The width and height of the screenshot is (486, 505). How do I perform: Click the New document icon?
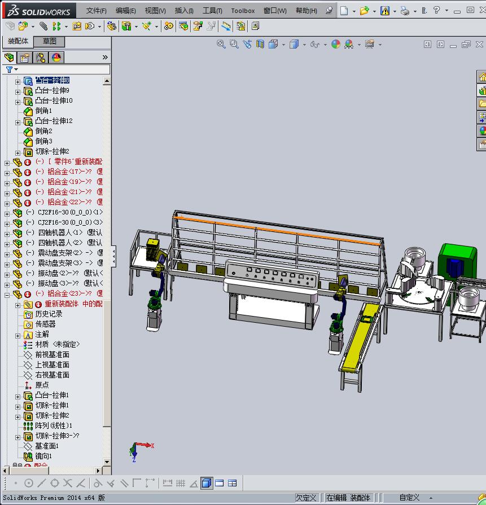pyautogui.click(x=344, y=11)
